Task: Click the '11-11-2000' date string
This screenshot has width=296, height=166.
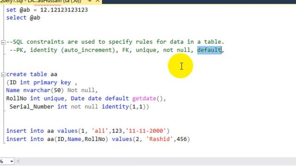Action: (146, 131)
